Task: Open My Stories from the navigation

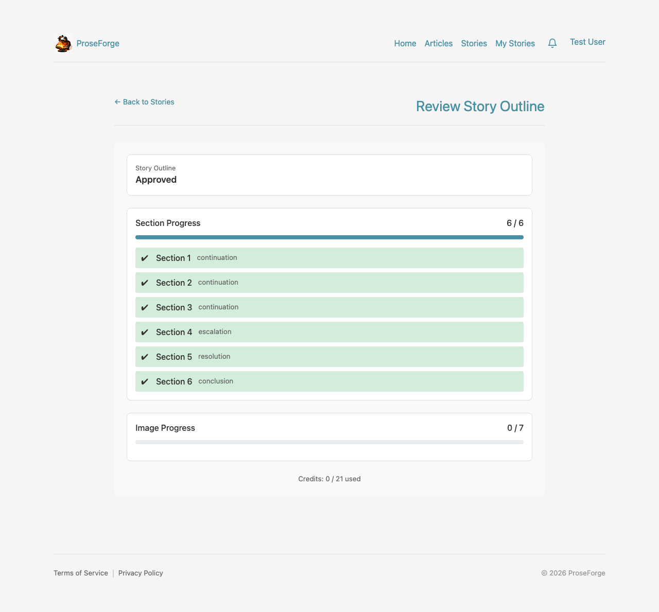Action: [515, 44]
